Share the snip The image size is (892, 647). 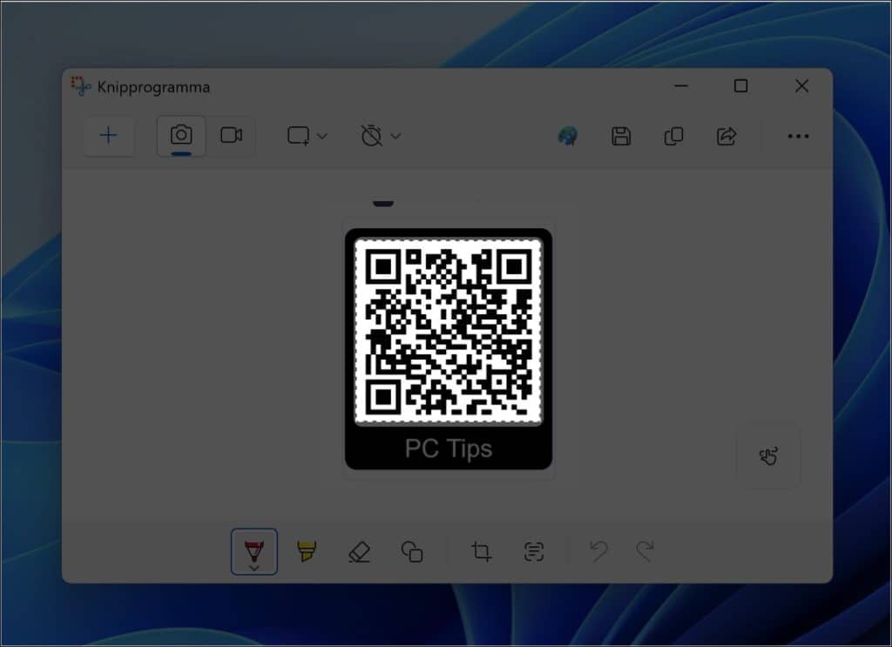(x=726, y=137)
